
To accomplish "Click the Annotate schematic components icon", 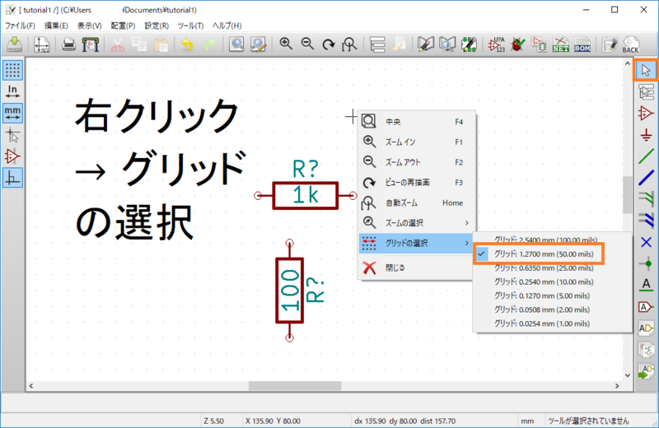I will coord(497,44).
